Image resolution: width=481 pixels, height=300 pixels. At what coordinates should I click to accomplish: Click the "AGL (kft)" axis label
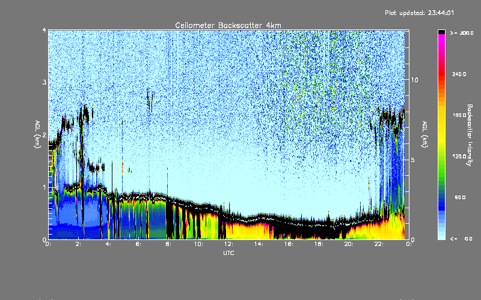[x=424, y=134]
